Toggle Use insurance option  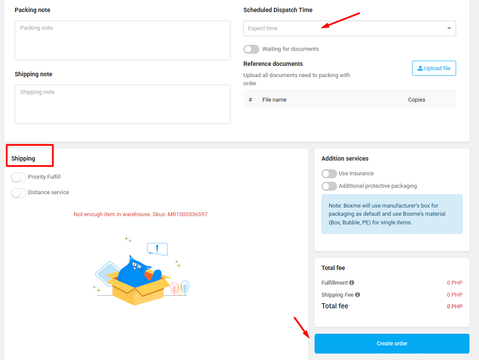(x=329, y=174)
